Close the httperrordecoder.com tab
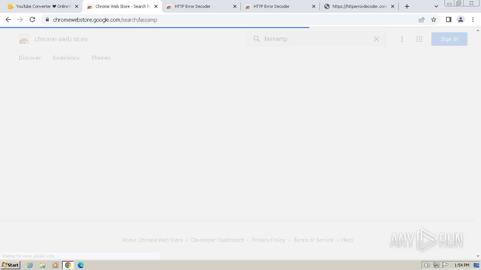 coord(393,6)
